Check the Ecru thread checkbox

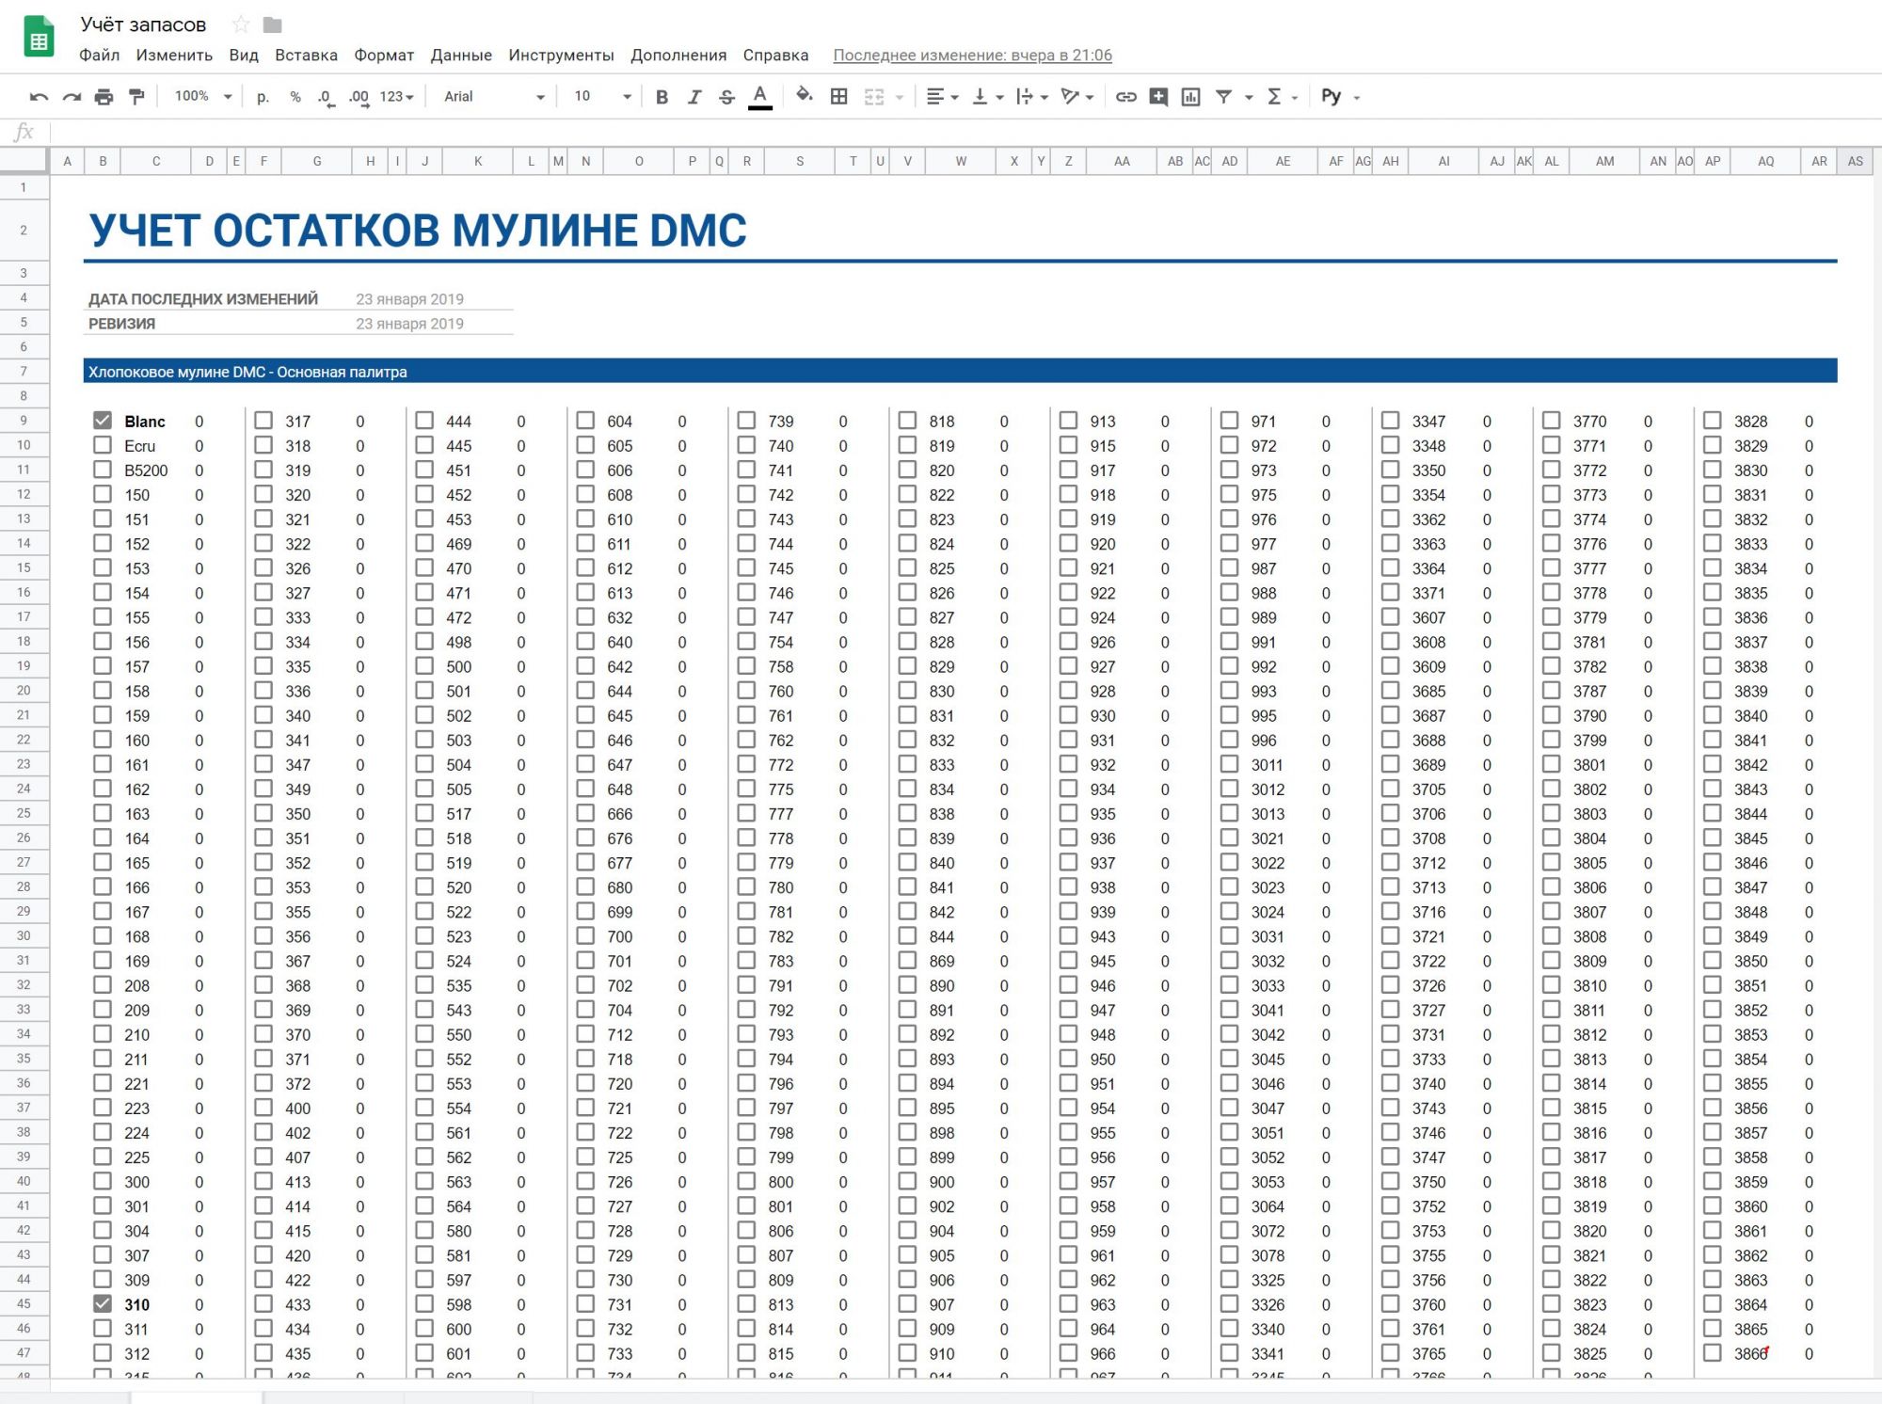point(103,445)
